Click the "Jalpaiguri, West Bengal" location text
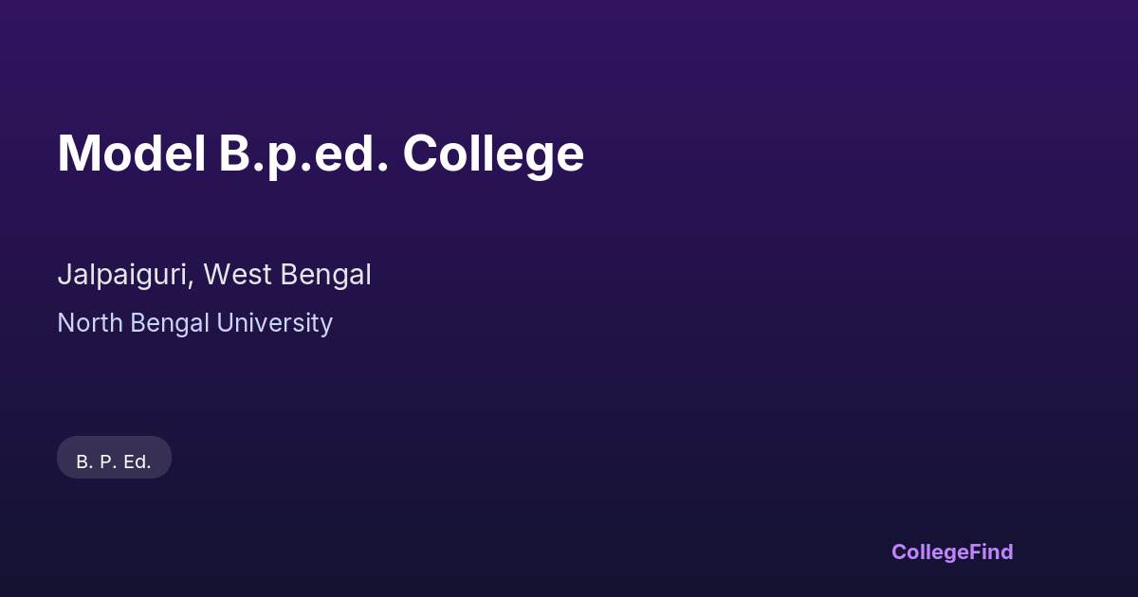 click(214, 275)
